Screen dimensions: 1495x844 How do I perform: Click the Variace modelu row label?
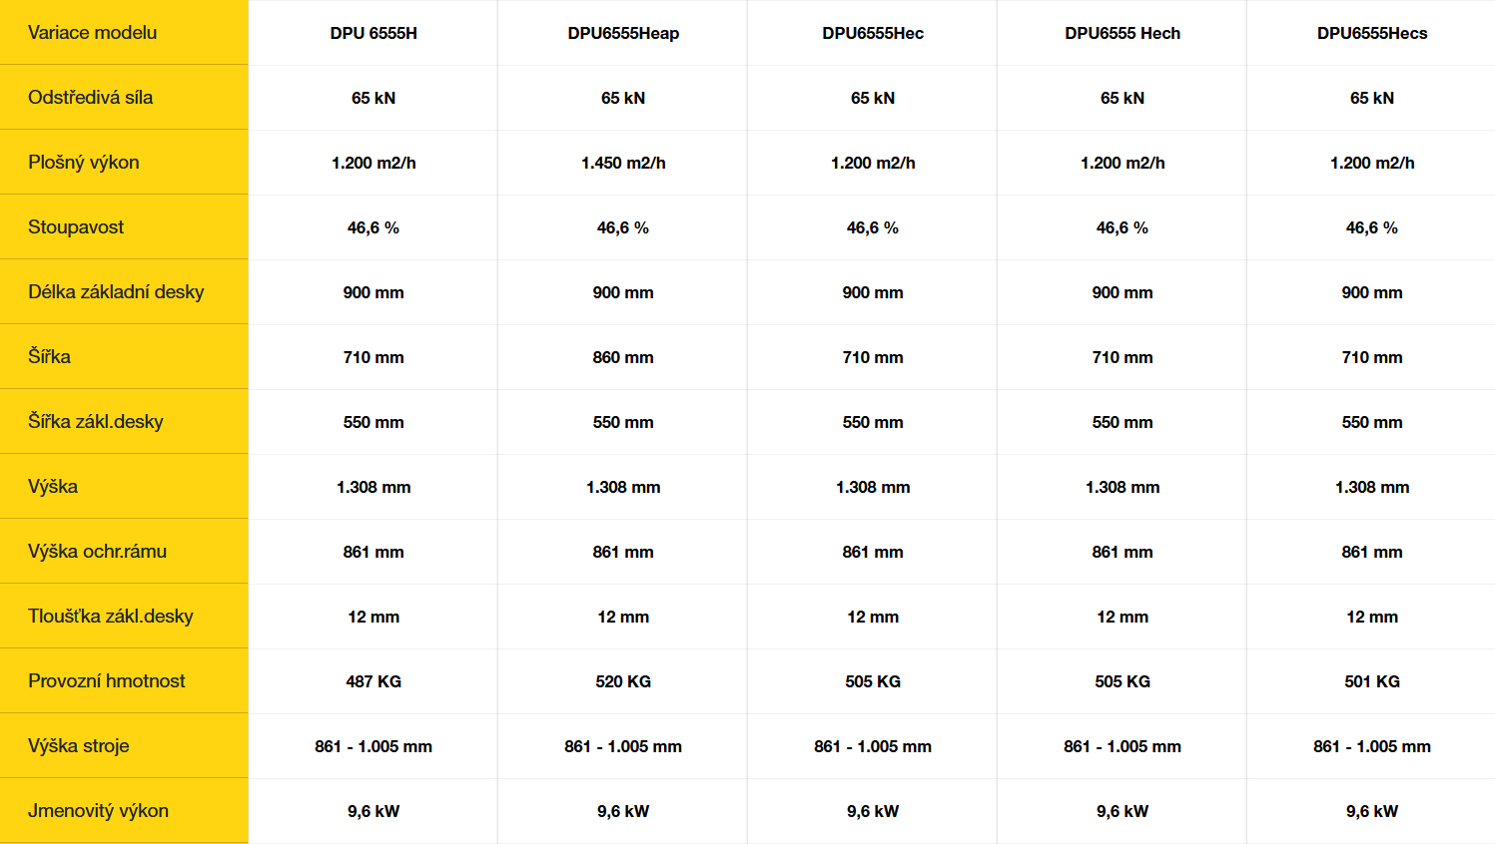tap(92, 32)
